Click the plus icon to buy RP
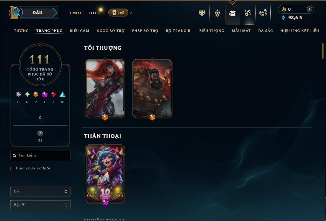The width and height of the screenshot is (326, 221). [x=309, y=9]
